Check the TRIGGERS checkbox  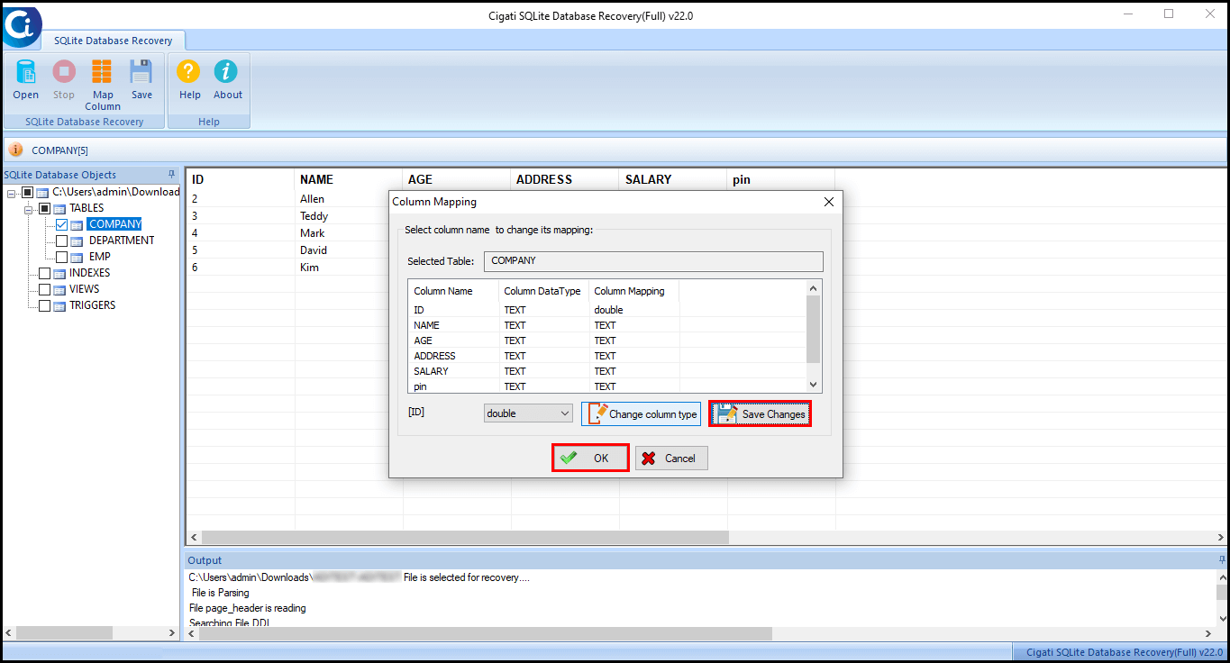(44, 305)
